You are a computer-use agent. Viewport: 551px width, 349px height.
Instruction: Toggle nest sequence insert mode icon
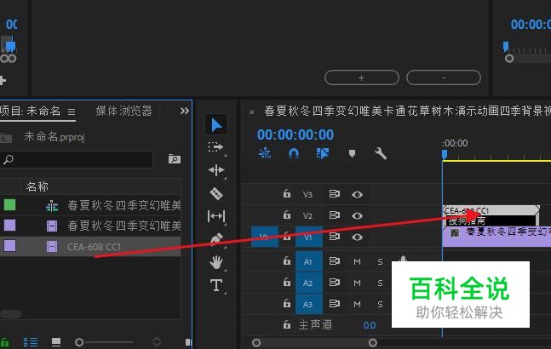tap(265, 153)
